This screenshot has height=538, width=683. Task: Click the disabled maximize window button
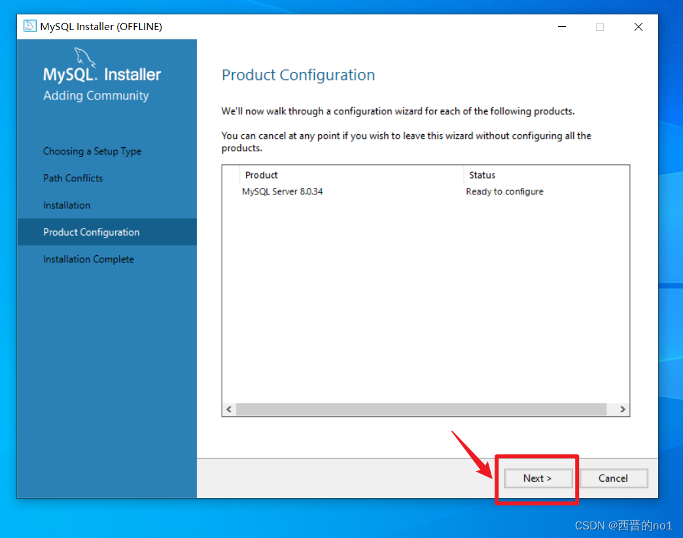(x=600, y=27)
